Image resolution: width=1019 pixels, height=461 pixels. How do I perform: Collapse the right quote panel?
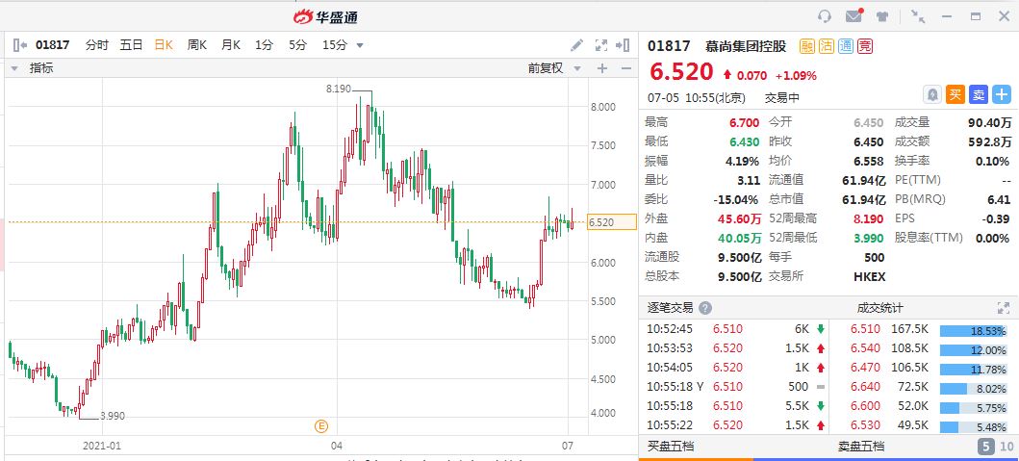[625, 45]
